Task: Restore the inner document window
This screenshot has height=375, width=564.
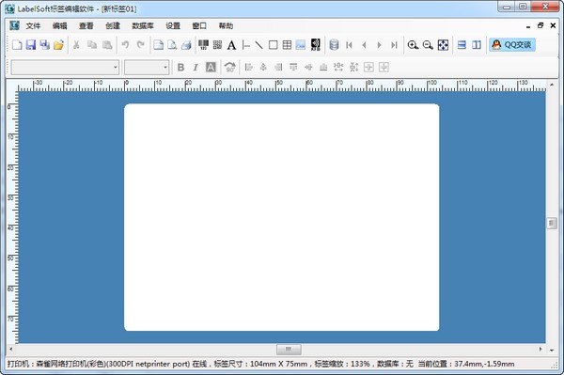Action: pyautogui.click(x=540, y=25)
